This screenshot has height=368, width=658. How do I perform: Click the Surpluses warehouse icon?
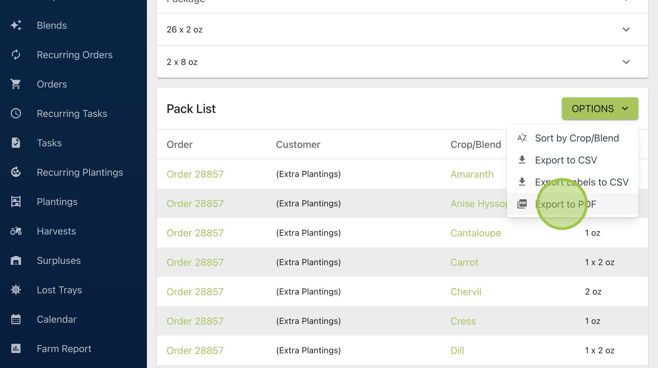pos(16,261)
